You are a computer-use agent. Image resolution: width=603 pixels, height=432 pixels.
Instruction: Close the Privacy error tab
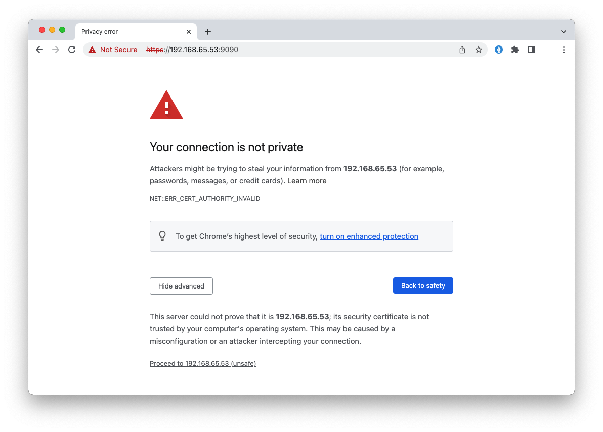click(189, 32)
